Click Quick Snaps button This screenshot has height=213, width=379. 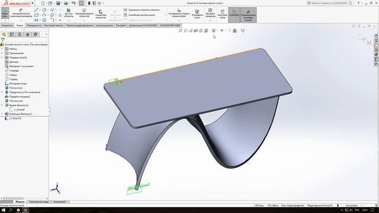pos(210,12)
